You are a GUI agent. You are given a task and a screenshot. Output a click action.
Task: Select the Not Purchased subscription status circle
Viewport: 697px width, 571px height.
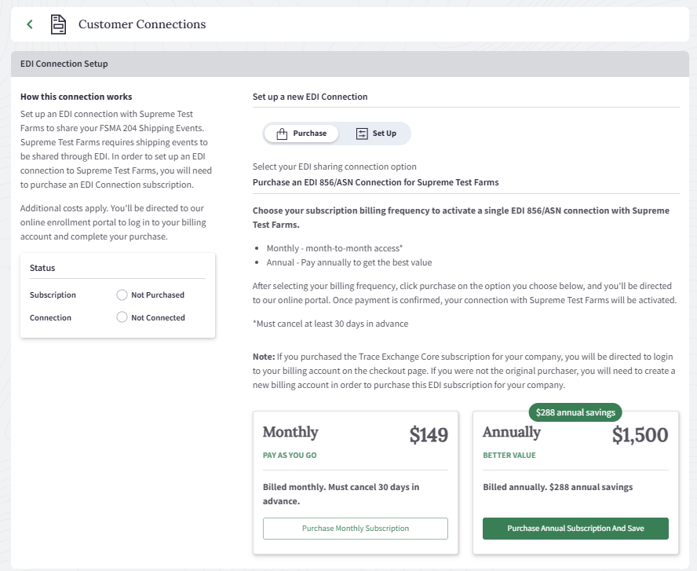pyautogui.click(x=122, y=295)
